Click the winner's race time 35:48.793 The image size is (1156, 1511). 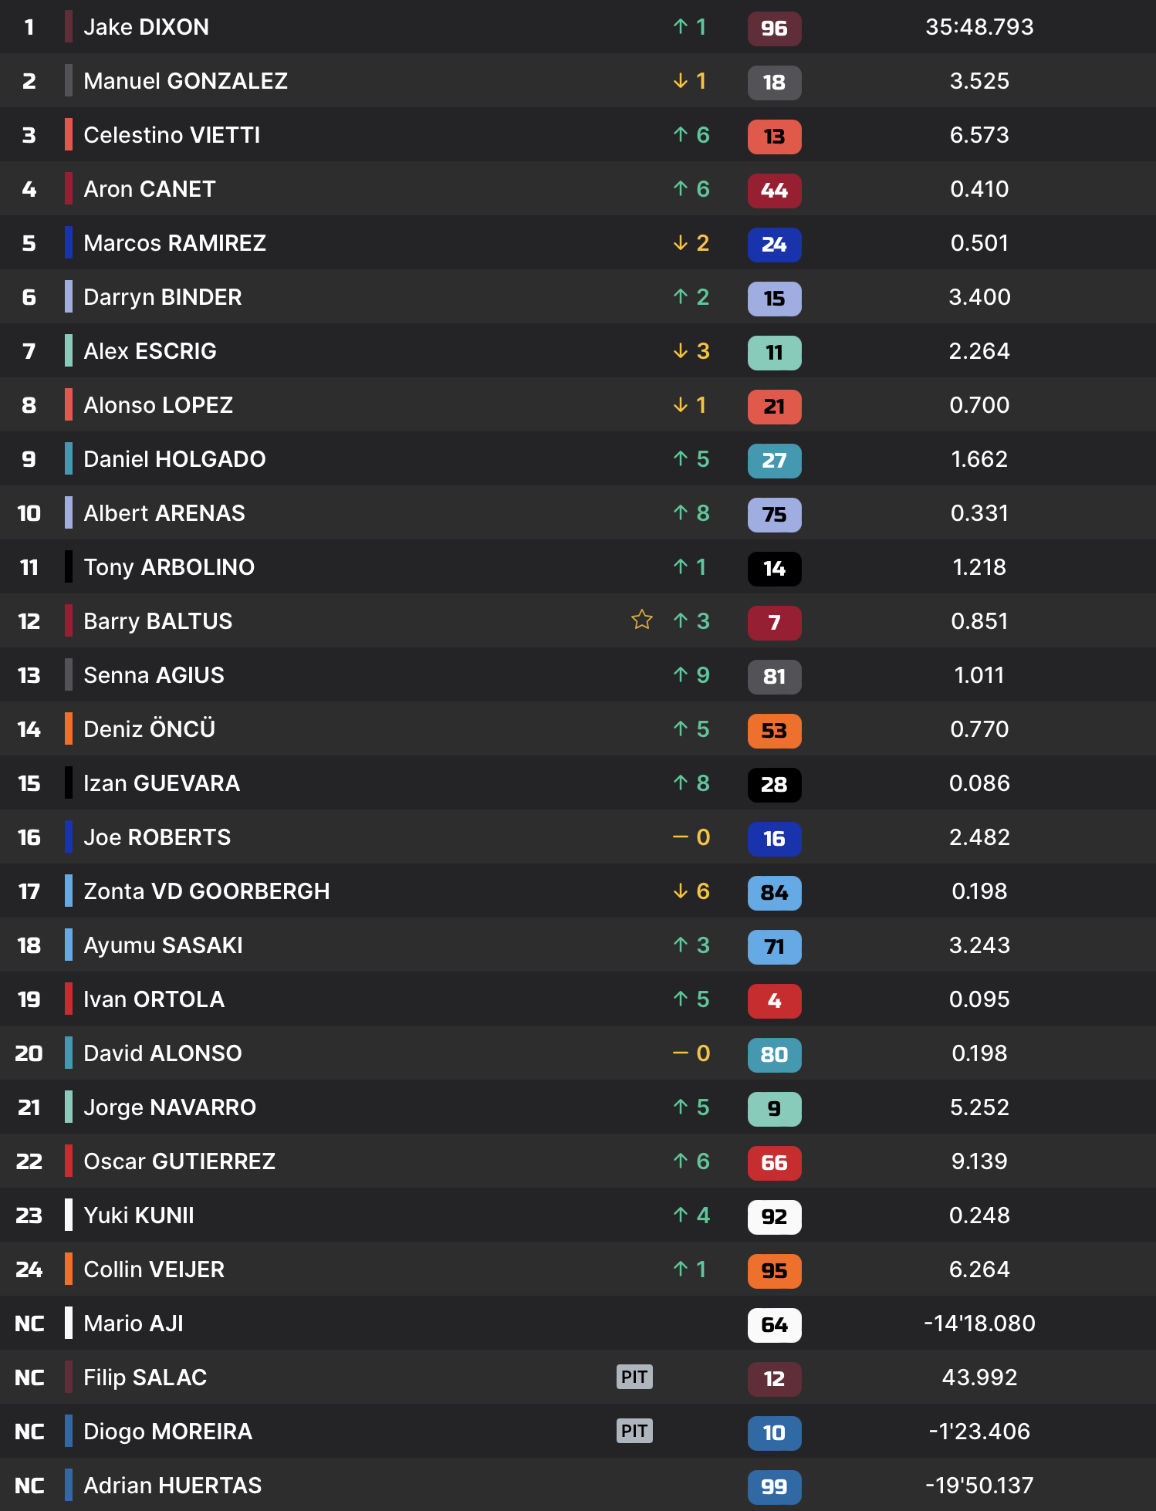(x=979, y=27)
